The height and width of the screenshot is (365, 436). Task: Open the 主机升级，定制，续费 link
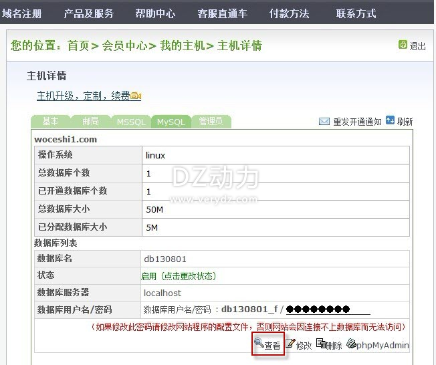click(83, 96)
